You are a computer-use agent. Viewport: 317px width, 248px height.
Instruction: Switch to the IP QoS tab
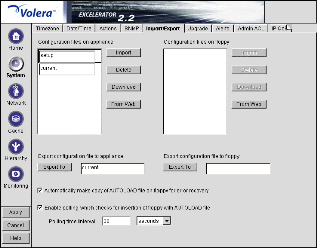pos(279,28)
